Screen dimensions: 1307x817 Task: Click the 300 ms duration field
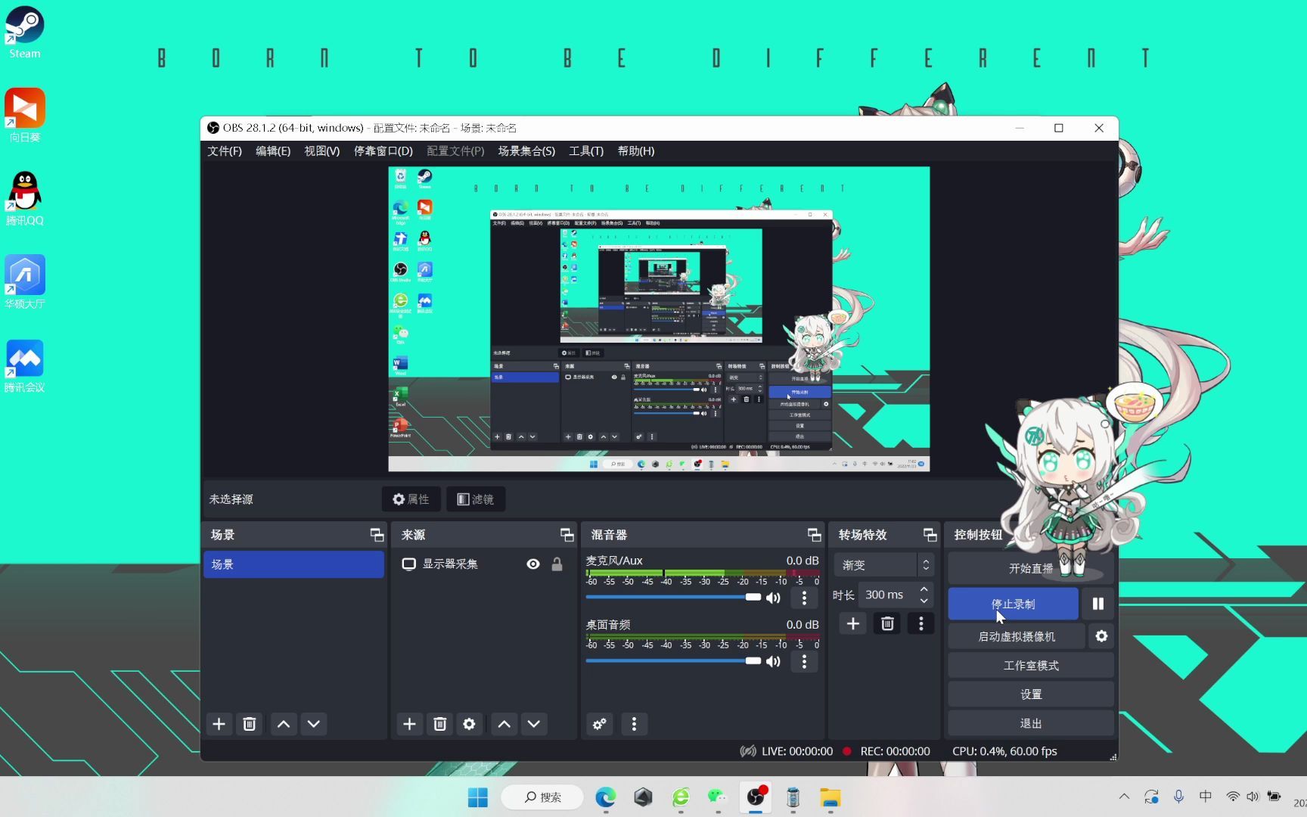coord(886,595)
